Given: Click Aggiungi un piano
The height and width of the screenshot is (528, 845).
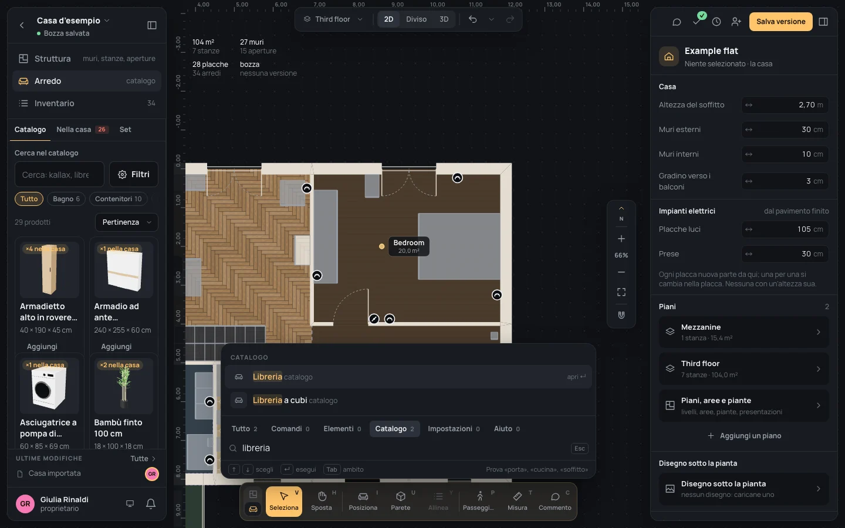Looking at the screenshot, I should [744, 436].
